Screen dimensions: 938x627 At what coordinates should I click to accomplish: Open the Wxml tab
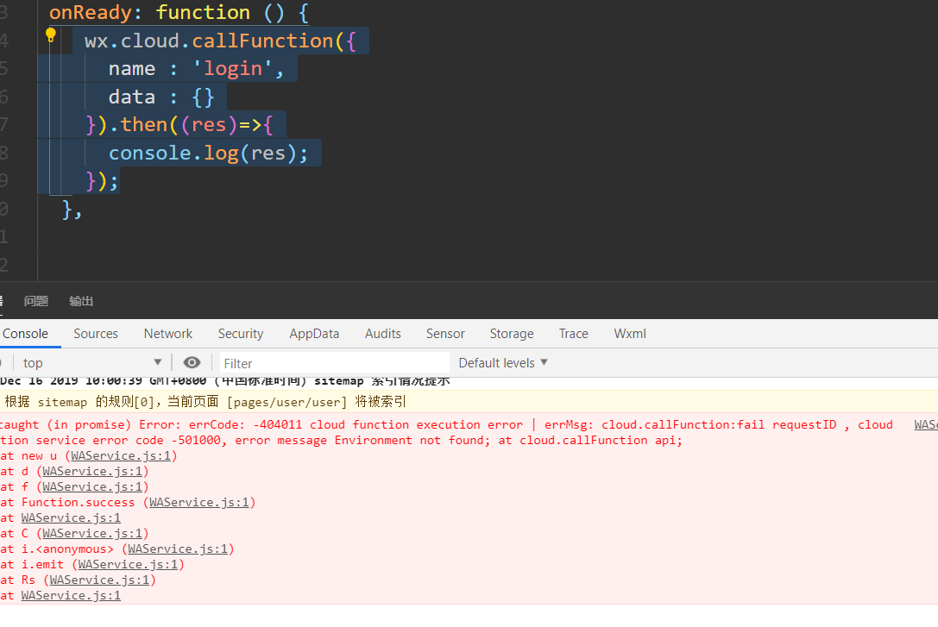click(x=630, y=334)
